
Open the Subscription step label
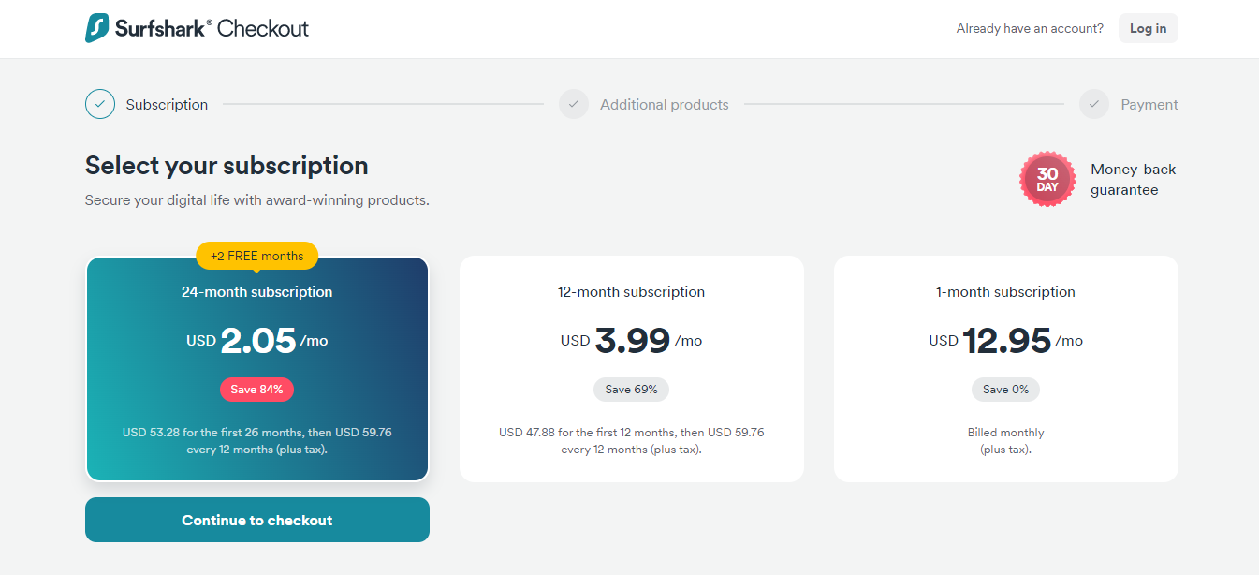coord(168,105)
